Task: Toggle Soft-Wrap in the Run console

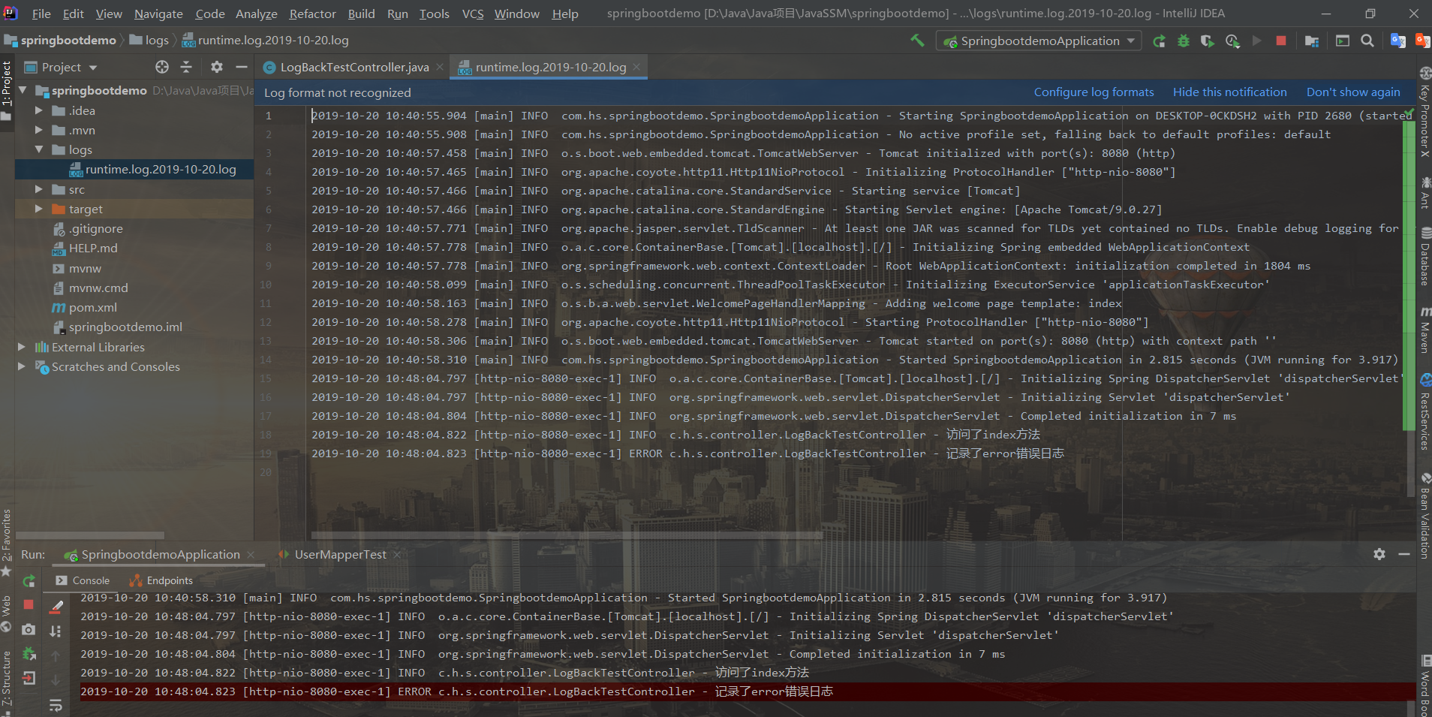Action: click(56, 705)
